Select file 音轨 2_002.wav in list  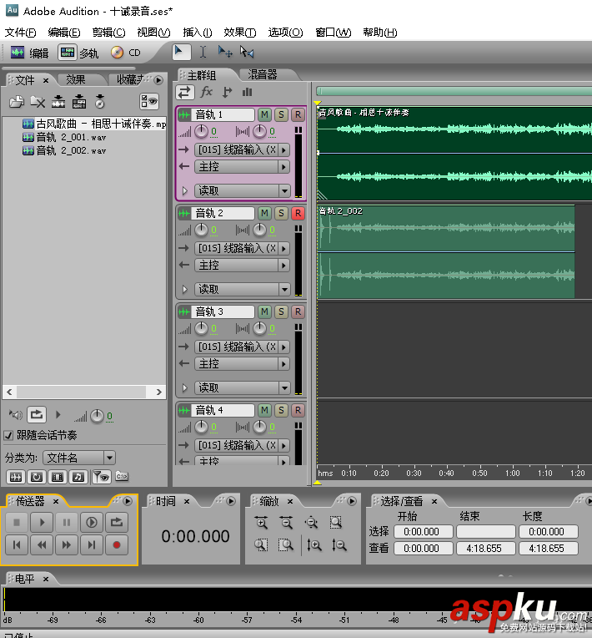click(64, 150)
